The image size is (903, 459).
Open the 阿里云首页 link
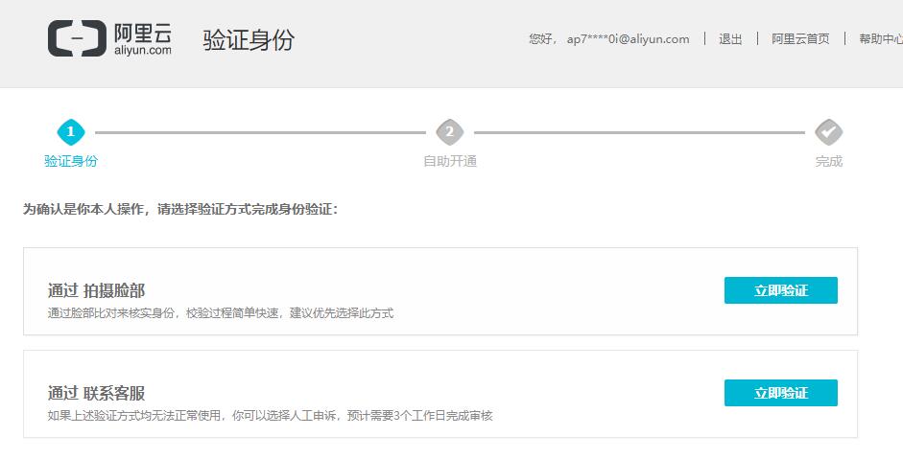800,39
